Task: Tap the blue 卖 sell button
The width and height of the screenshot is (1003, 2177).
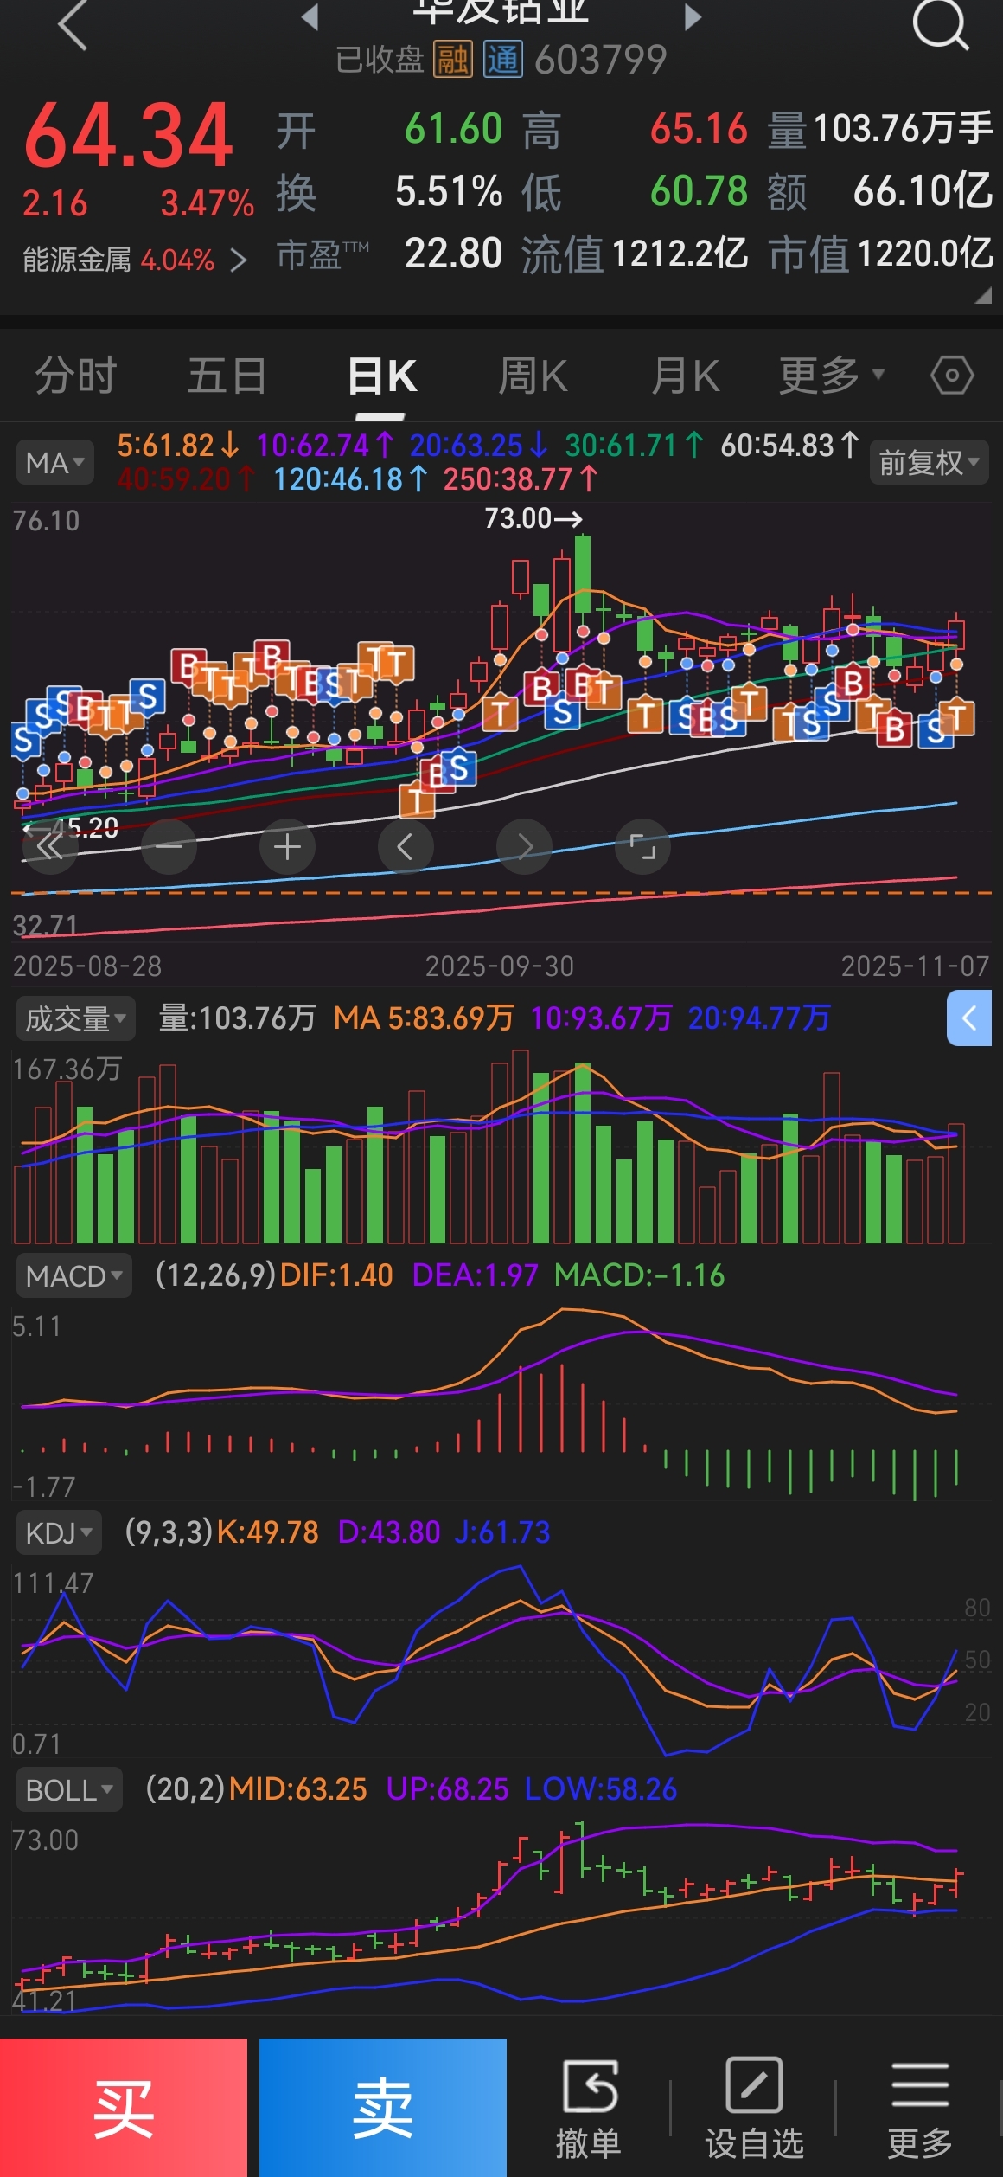Action: click(x=383, y=2108)
